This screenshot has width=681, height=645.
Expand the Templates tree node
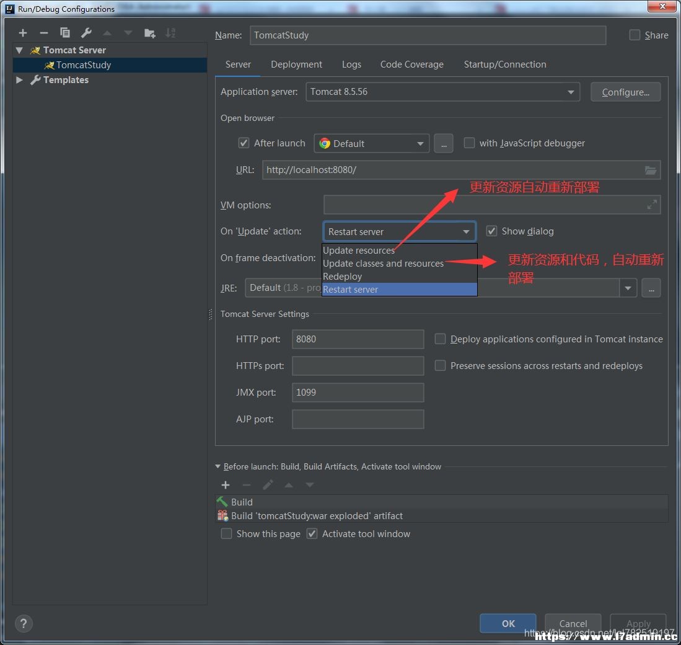19,80
